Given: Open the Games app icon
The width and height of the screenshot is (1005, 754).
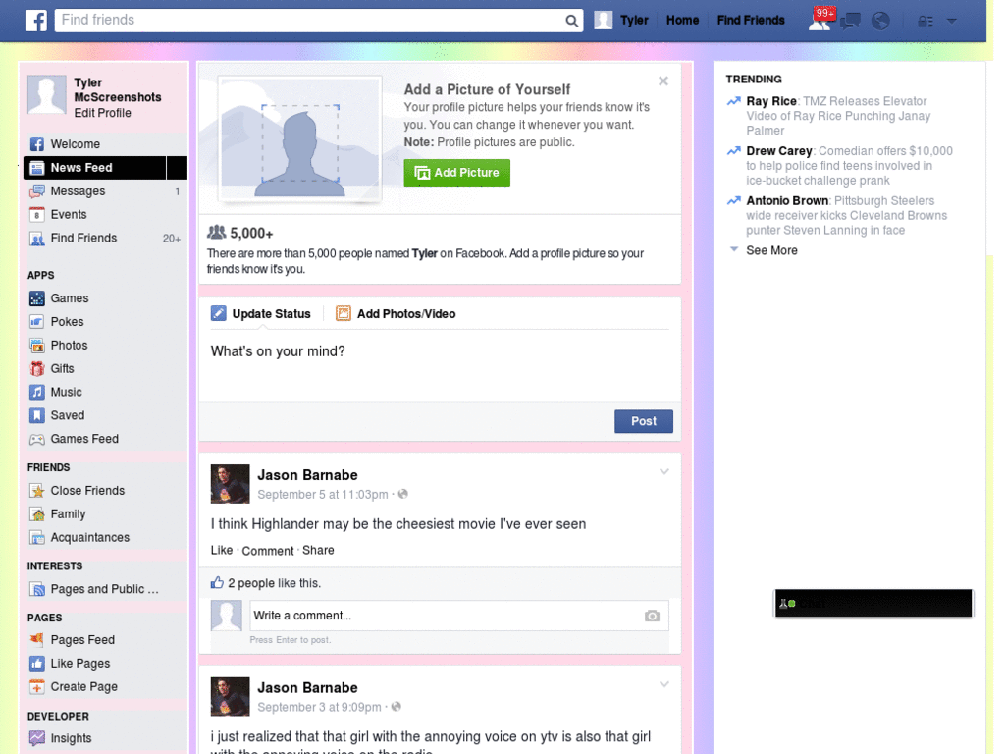Looking at the screenshot, I should (37, 298).
